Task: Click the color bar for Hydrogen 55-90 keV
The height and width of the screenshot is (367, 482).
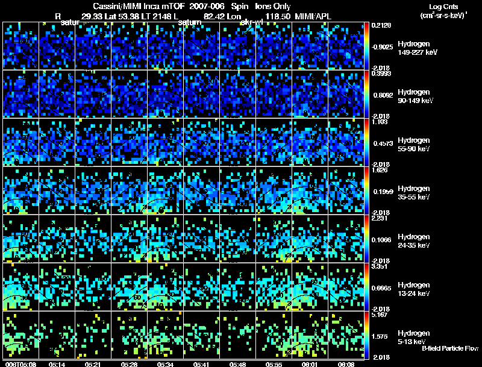Action: pos(366,142)
